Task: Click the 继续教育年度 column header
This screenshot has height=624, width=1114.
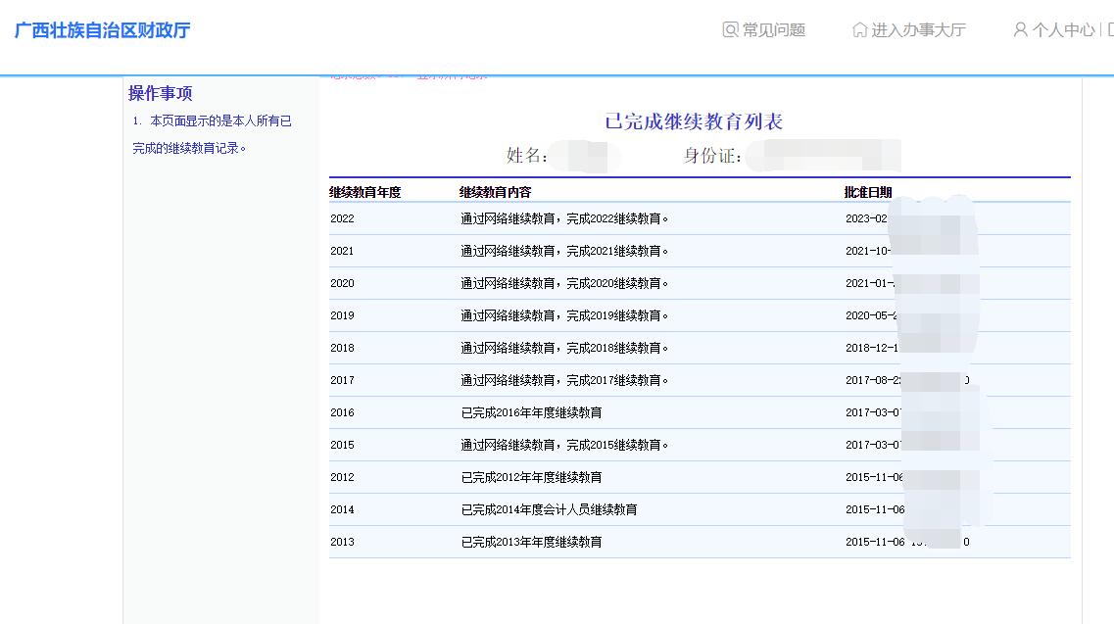Action: click(x=365, y=192)
